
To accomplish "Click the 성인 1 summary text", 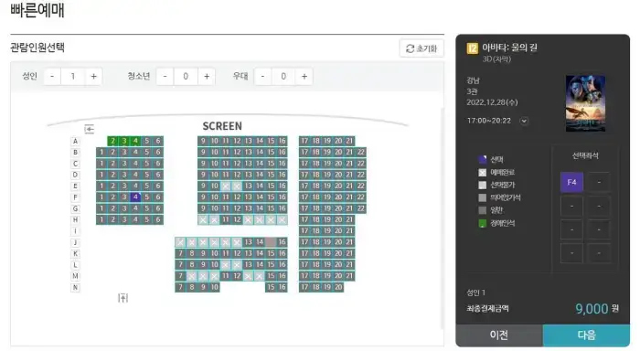I will coord(476,292).
